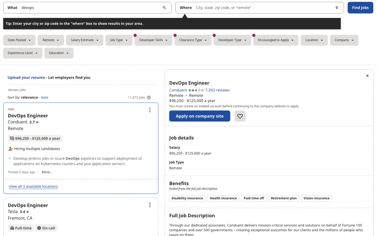The height and width of the screenshot is (236, 377).
Task: Save job with the heart icon
Action: click(x=240, y=116)
